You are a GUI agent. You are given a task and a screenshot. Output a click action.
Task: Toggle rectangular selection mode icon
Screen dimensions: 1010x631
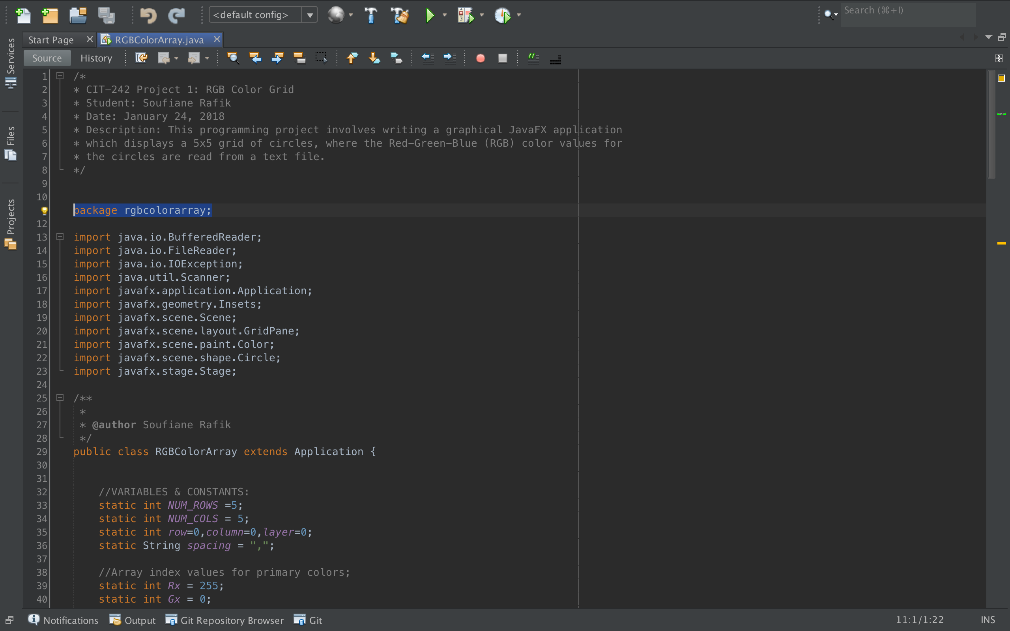(x=321, y=58)
